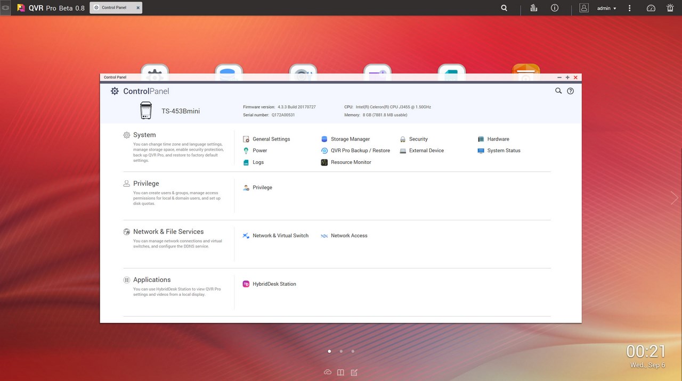The image size is (682, 381).
Task: Toggle the main menu button at top-left
Action: [x=5, y=8]
